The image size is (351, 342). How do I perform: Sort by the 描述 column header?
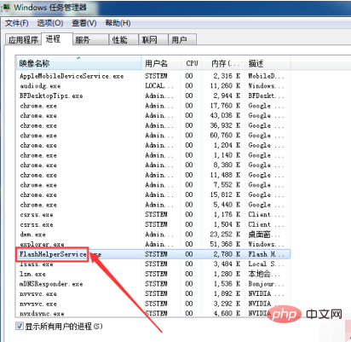click(x=268, y=63)
